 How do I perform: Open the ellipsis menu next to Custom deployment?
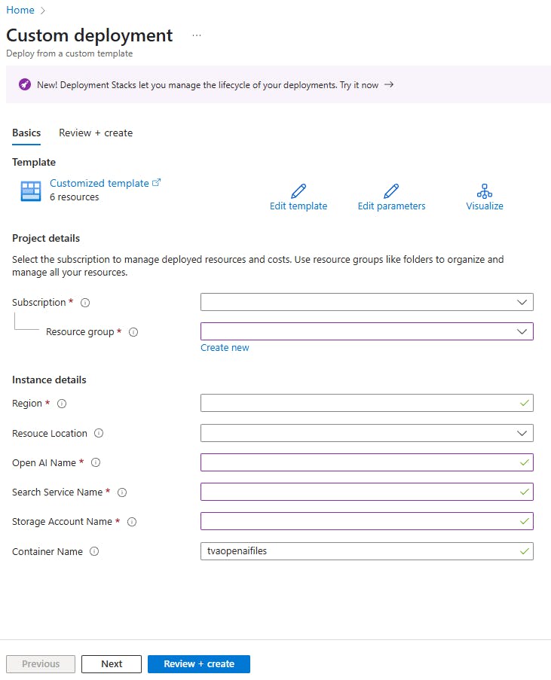coord(197,35)
